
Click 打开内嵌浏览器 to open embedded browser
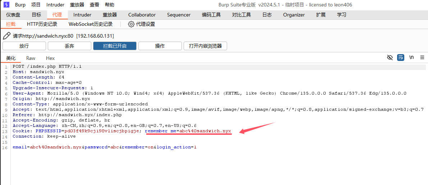coord(205,46)
